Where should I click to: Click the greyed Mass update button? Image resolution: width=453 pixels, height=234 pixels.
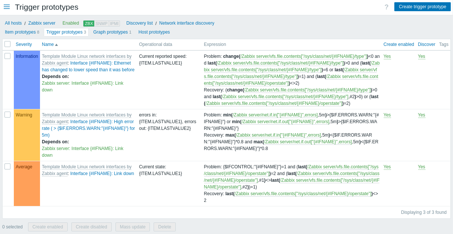pos(133,227)
